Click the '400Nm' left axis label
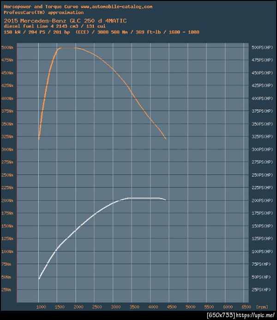277x320 pixels. pos(7,98)
